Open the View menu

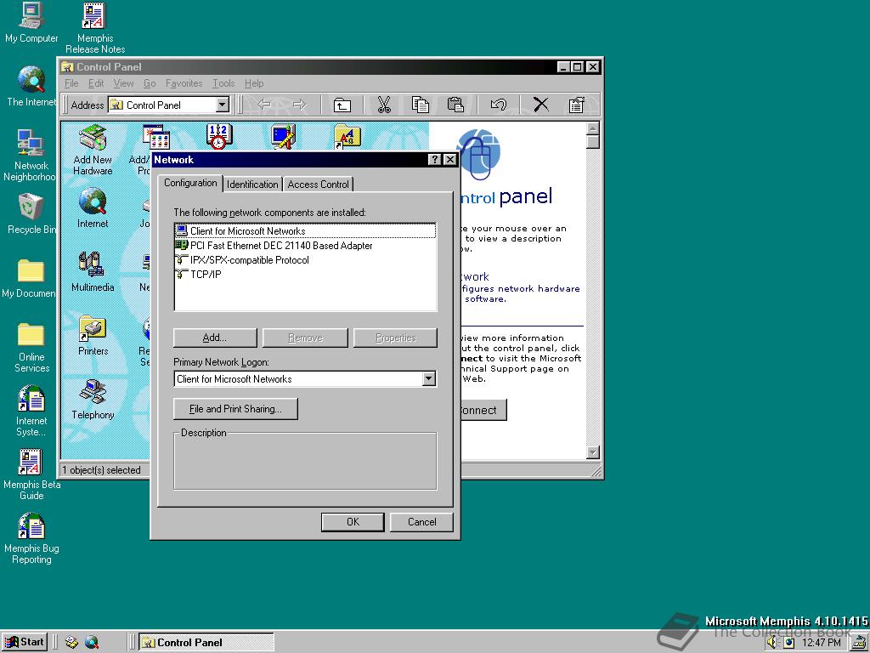123,83
